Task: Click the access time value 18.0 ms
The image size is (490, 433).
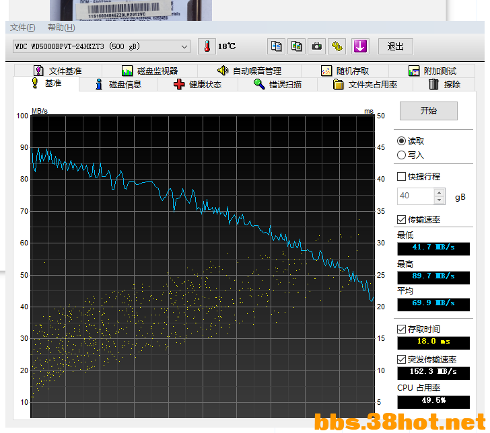Action: coord(433,343)
